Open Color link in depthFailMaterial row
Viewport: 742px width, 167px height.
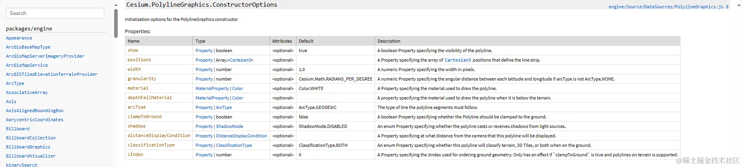click(x=237, y=98)
